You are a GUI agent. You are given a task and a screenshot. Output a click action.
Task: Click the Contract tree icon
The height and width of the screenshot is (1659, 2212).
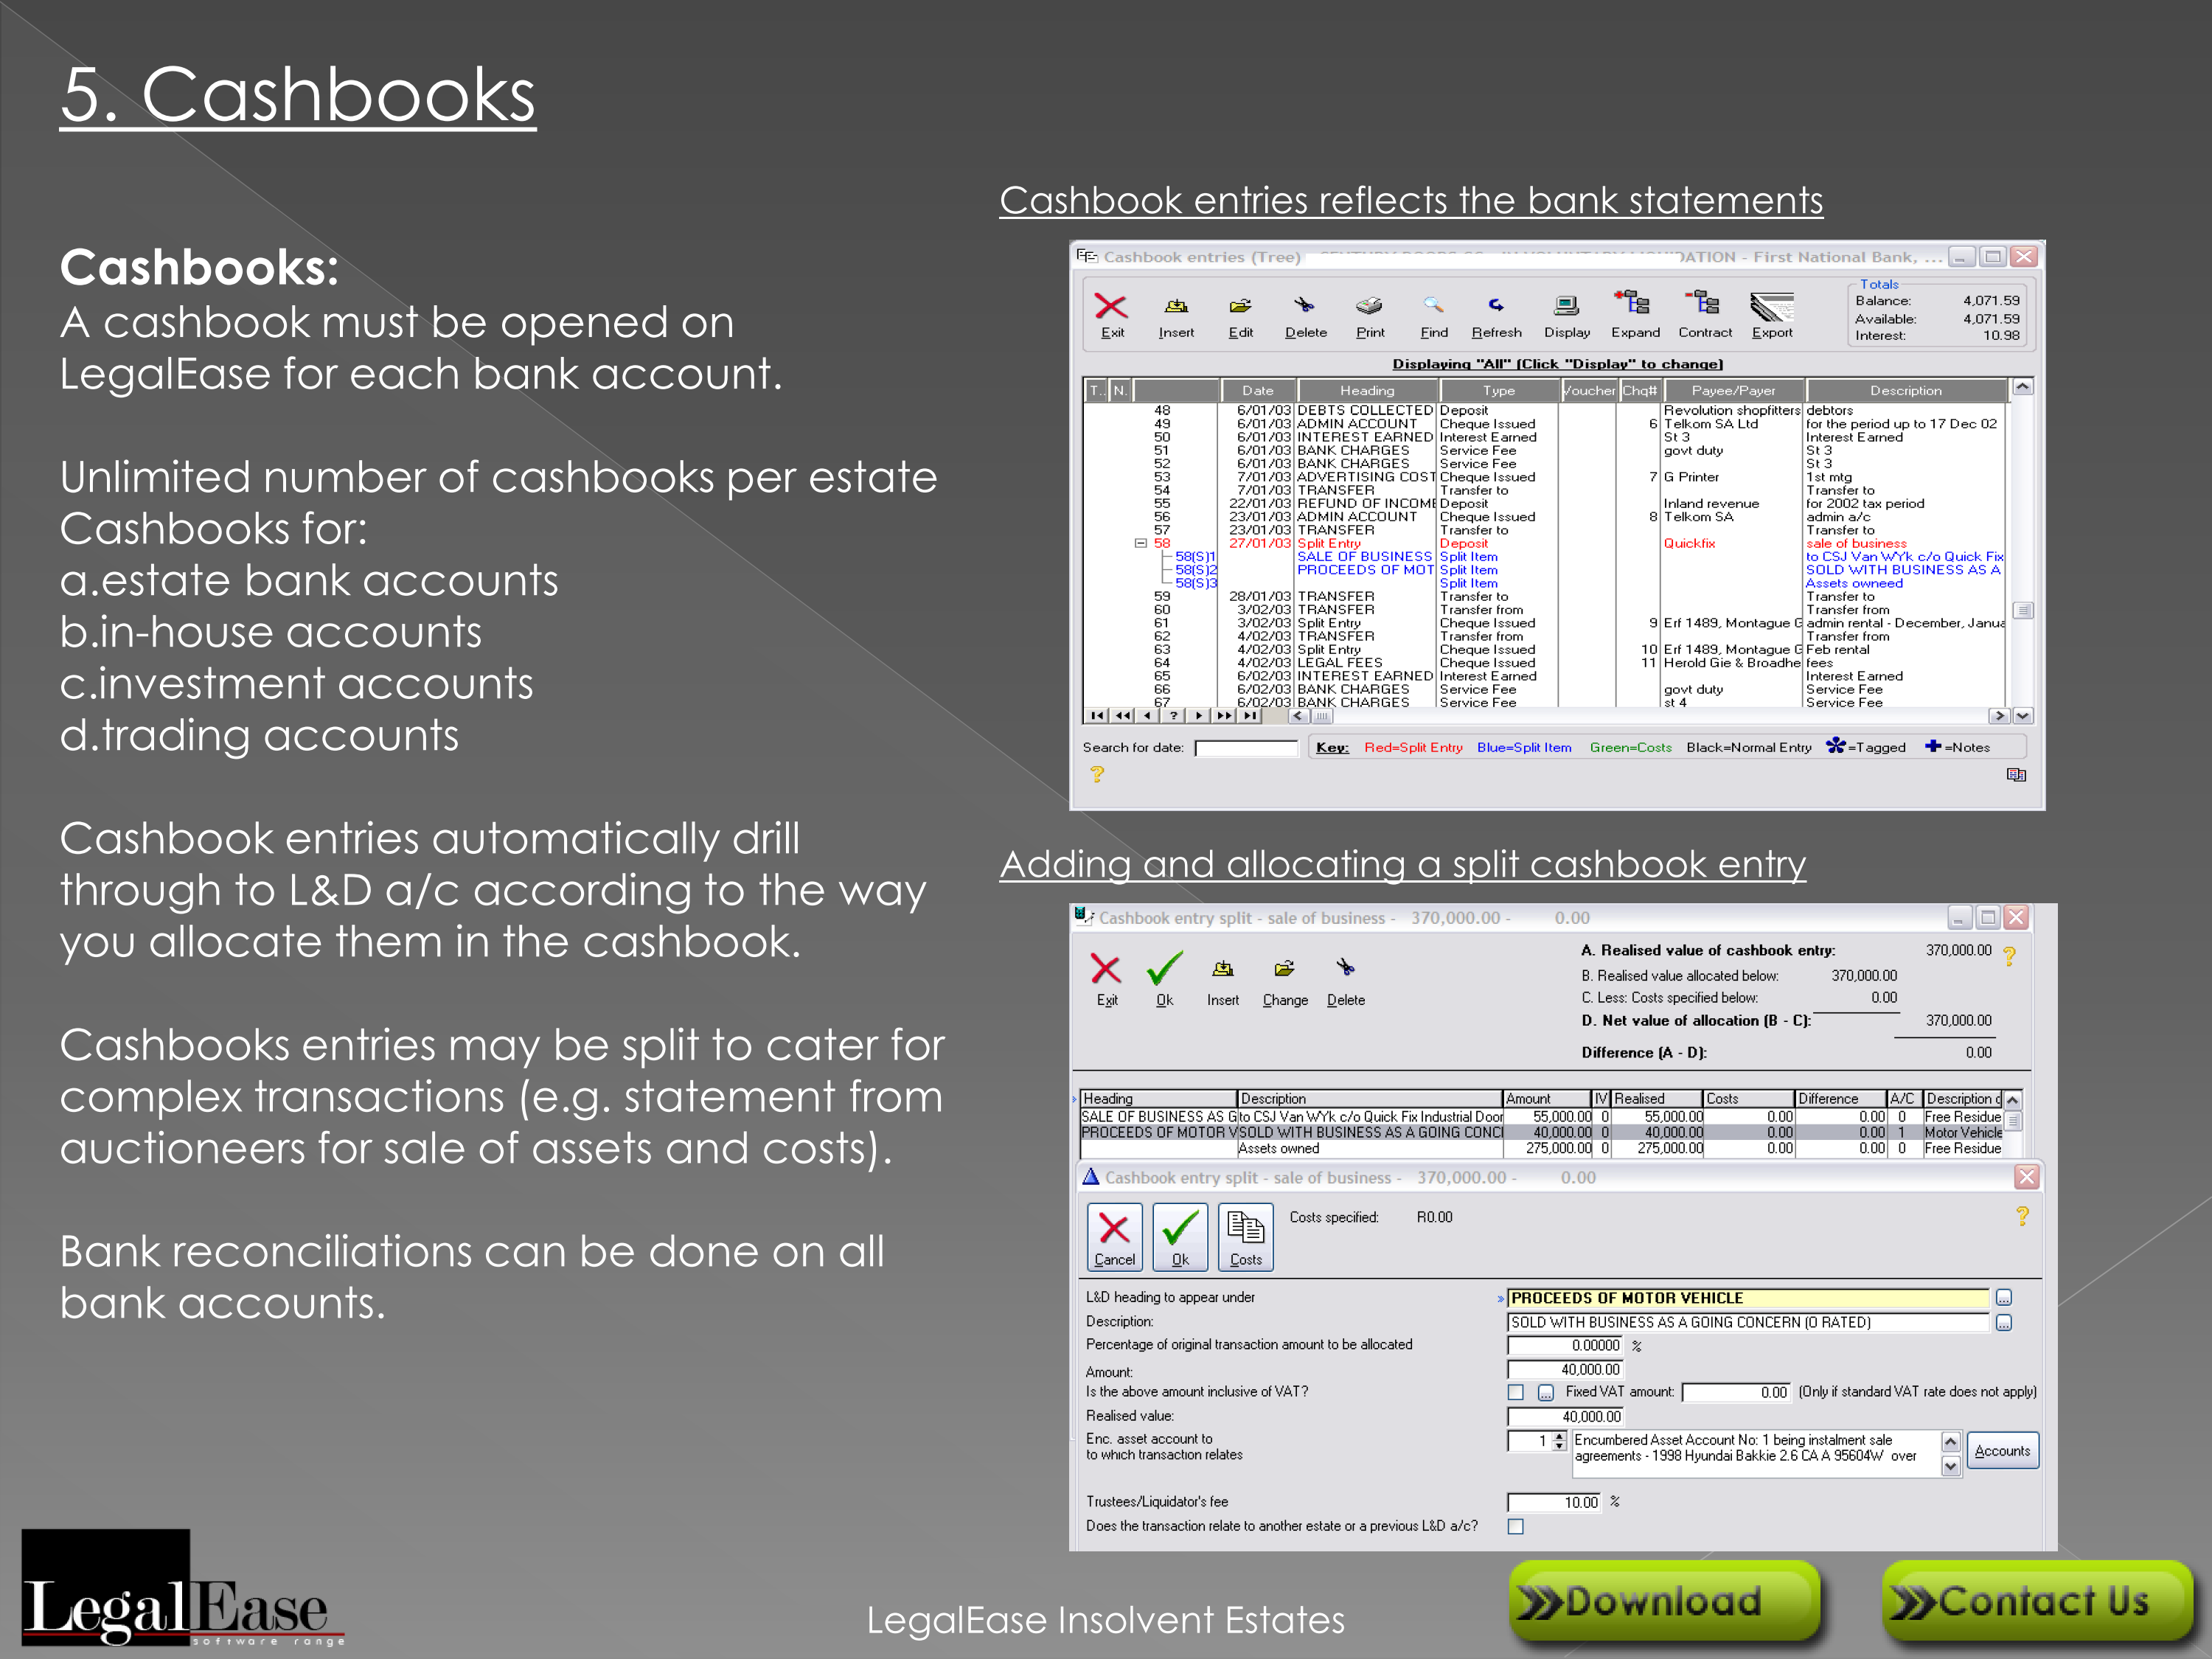coord(1703,304)
